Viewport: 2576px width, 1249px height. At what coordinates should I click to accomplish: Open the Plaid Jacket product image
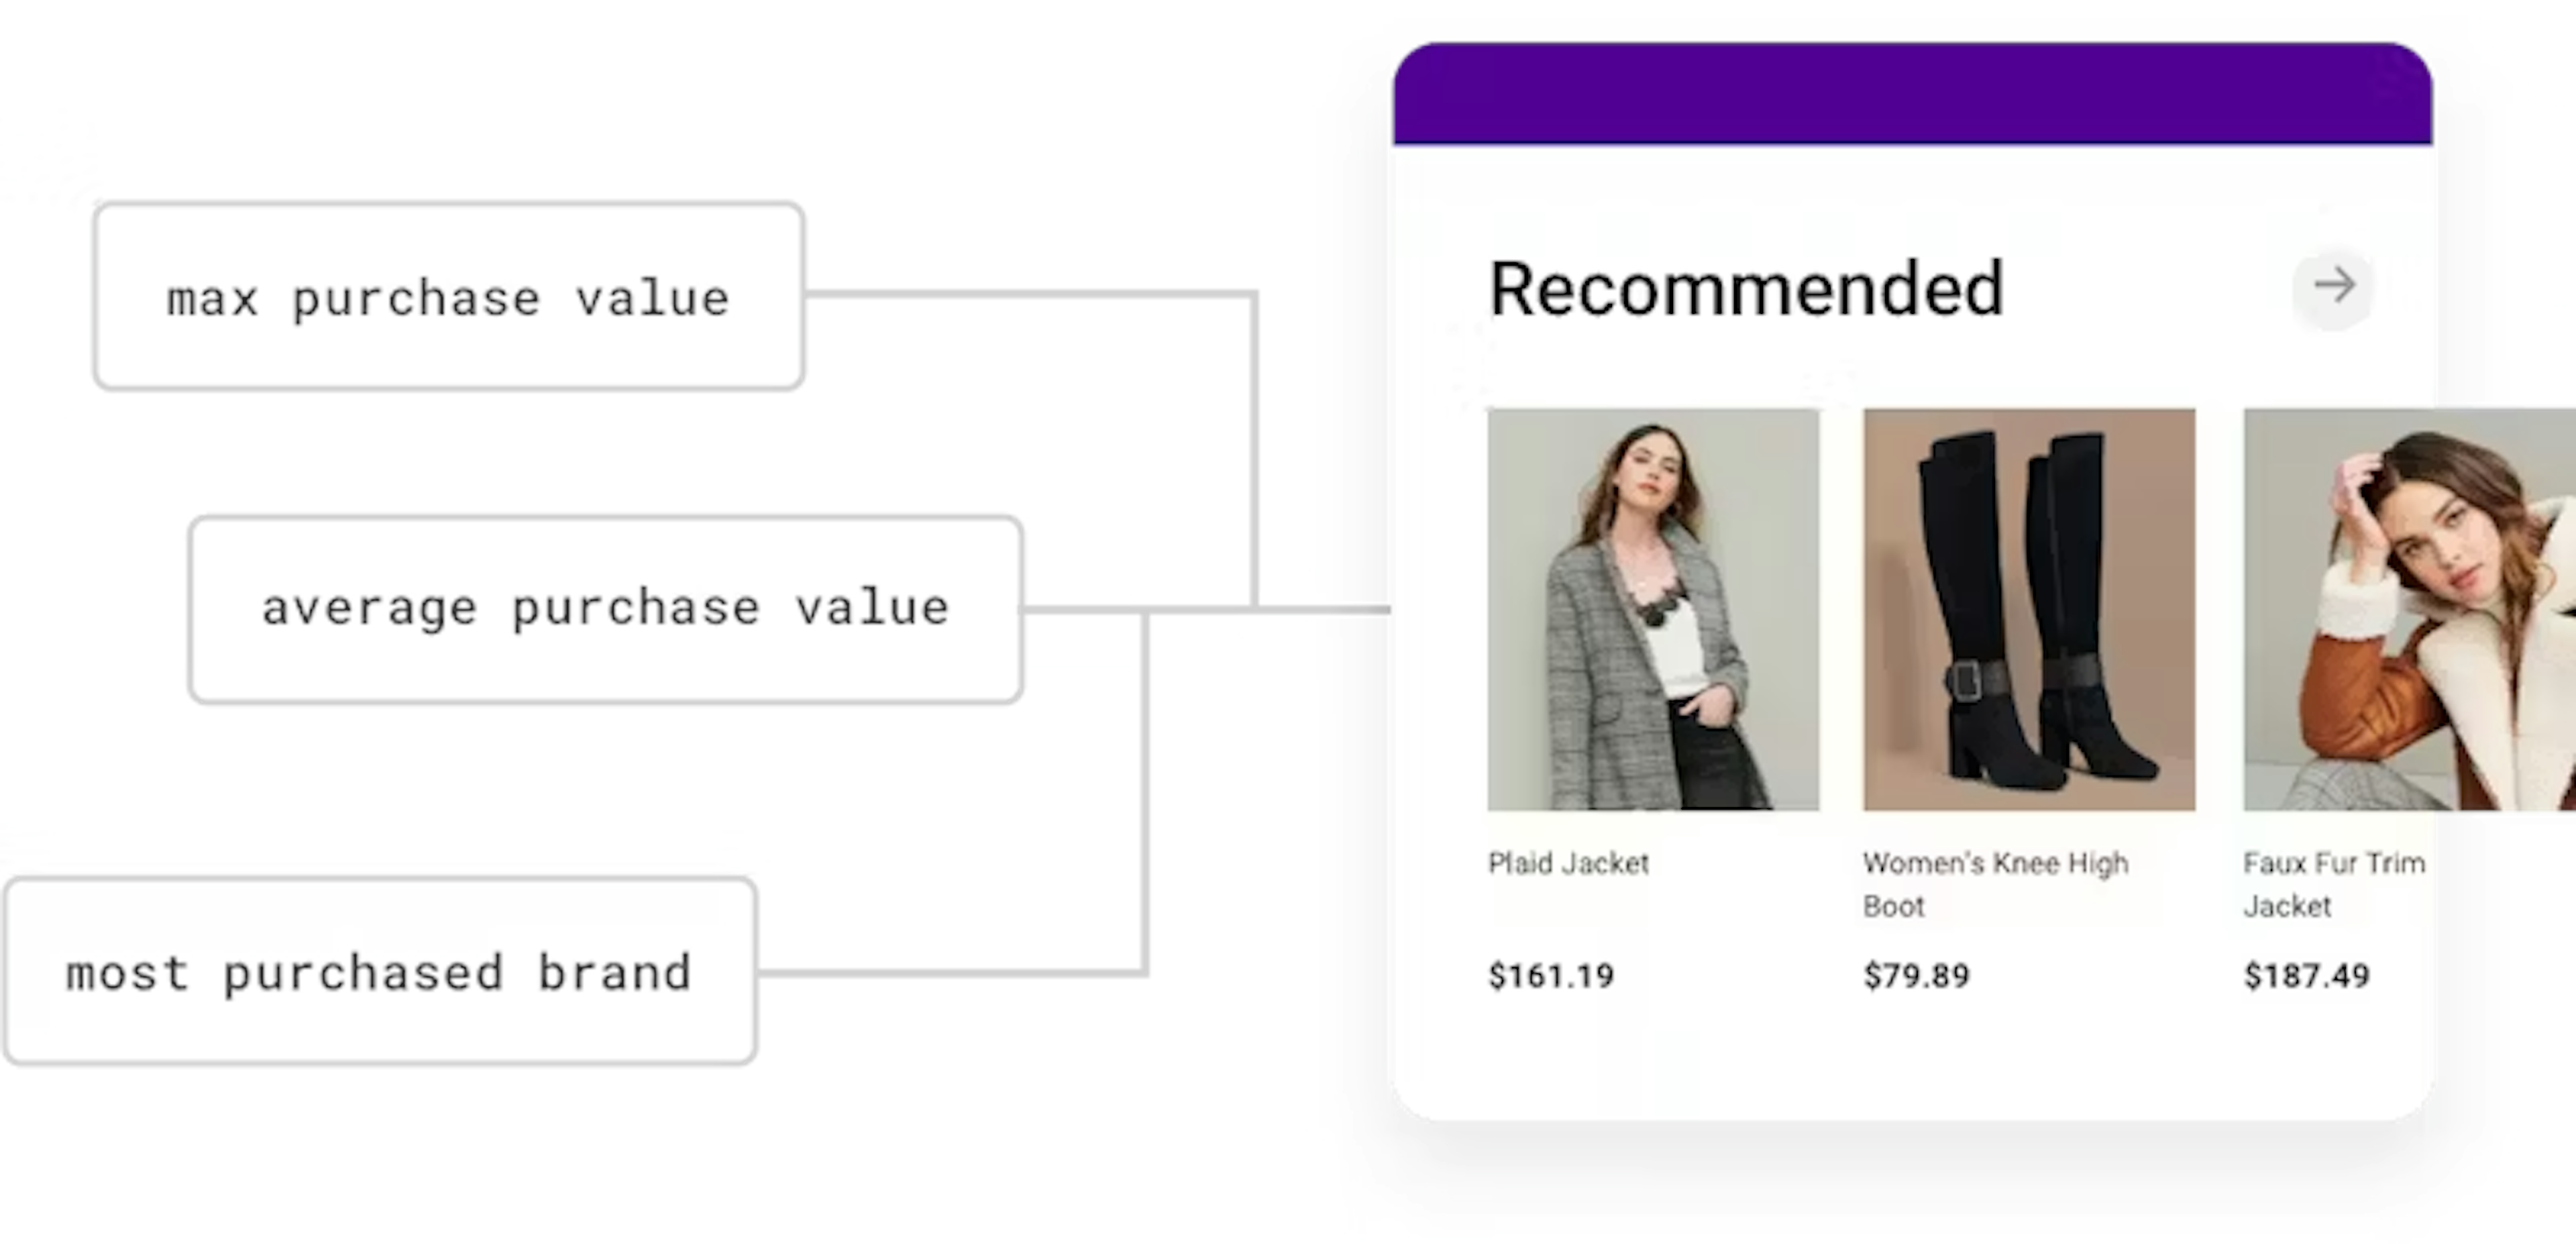[1652, 609]
